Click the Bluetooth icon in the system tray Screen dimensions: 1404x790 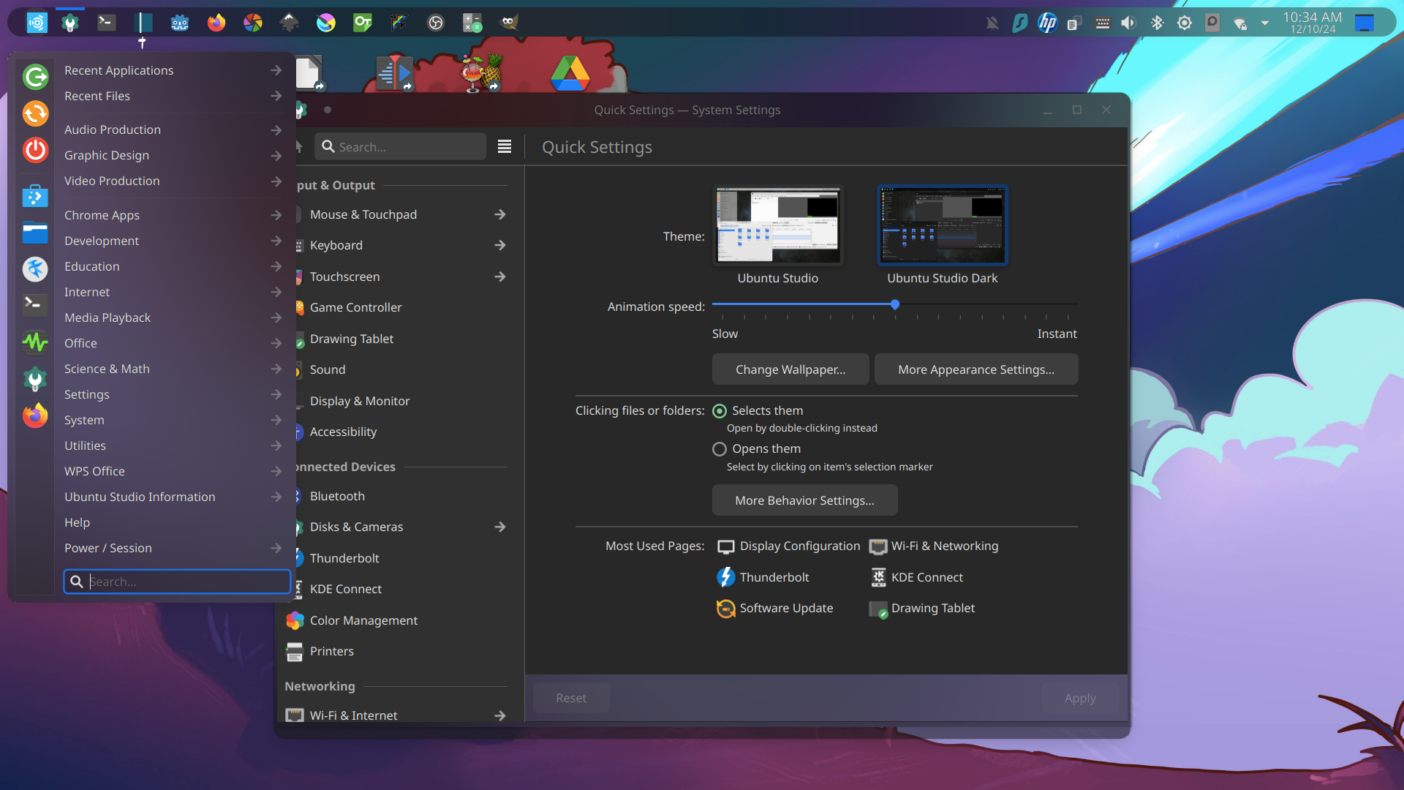(x=1157, y=23)
